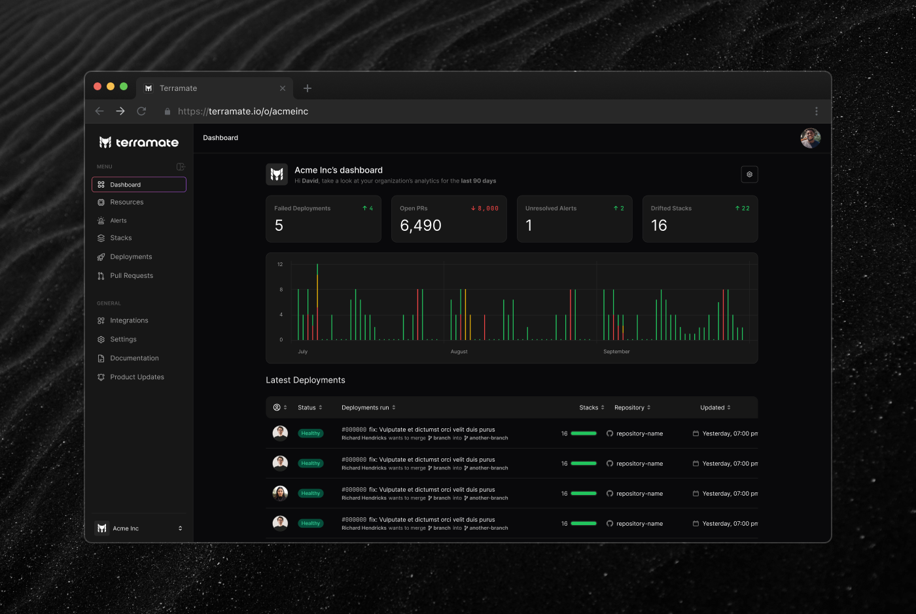
Task: Click the Terramate logo in sidebar
Action: click(139, 143)
